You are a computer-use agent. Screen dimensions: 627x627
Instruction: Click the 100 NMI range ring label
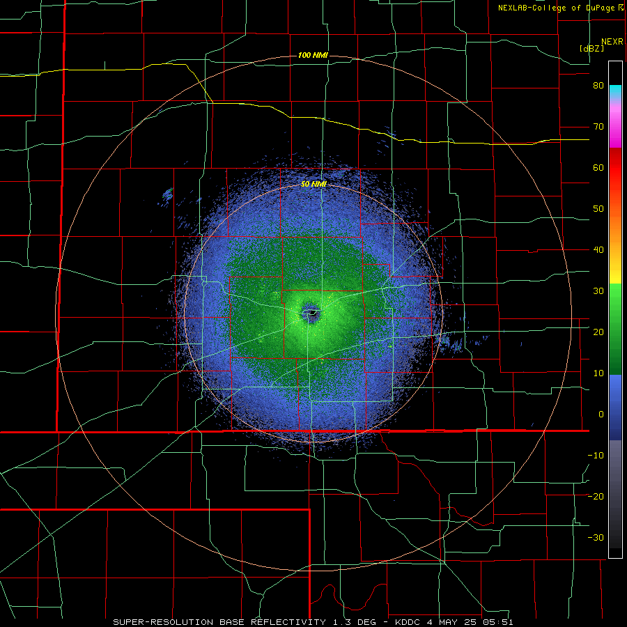[313, 55]
